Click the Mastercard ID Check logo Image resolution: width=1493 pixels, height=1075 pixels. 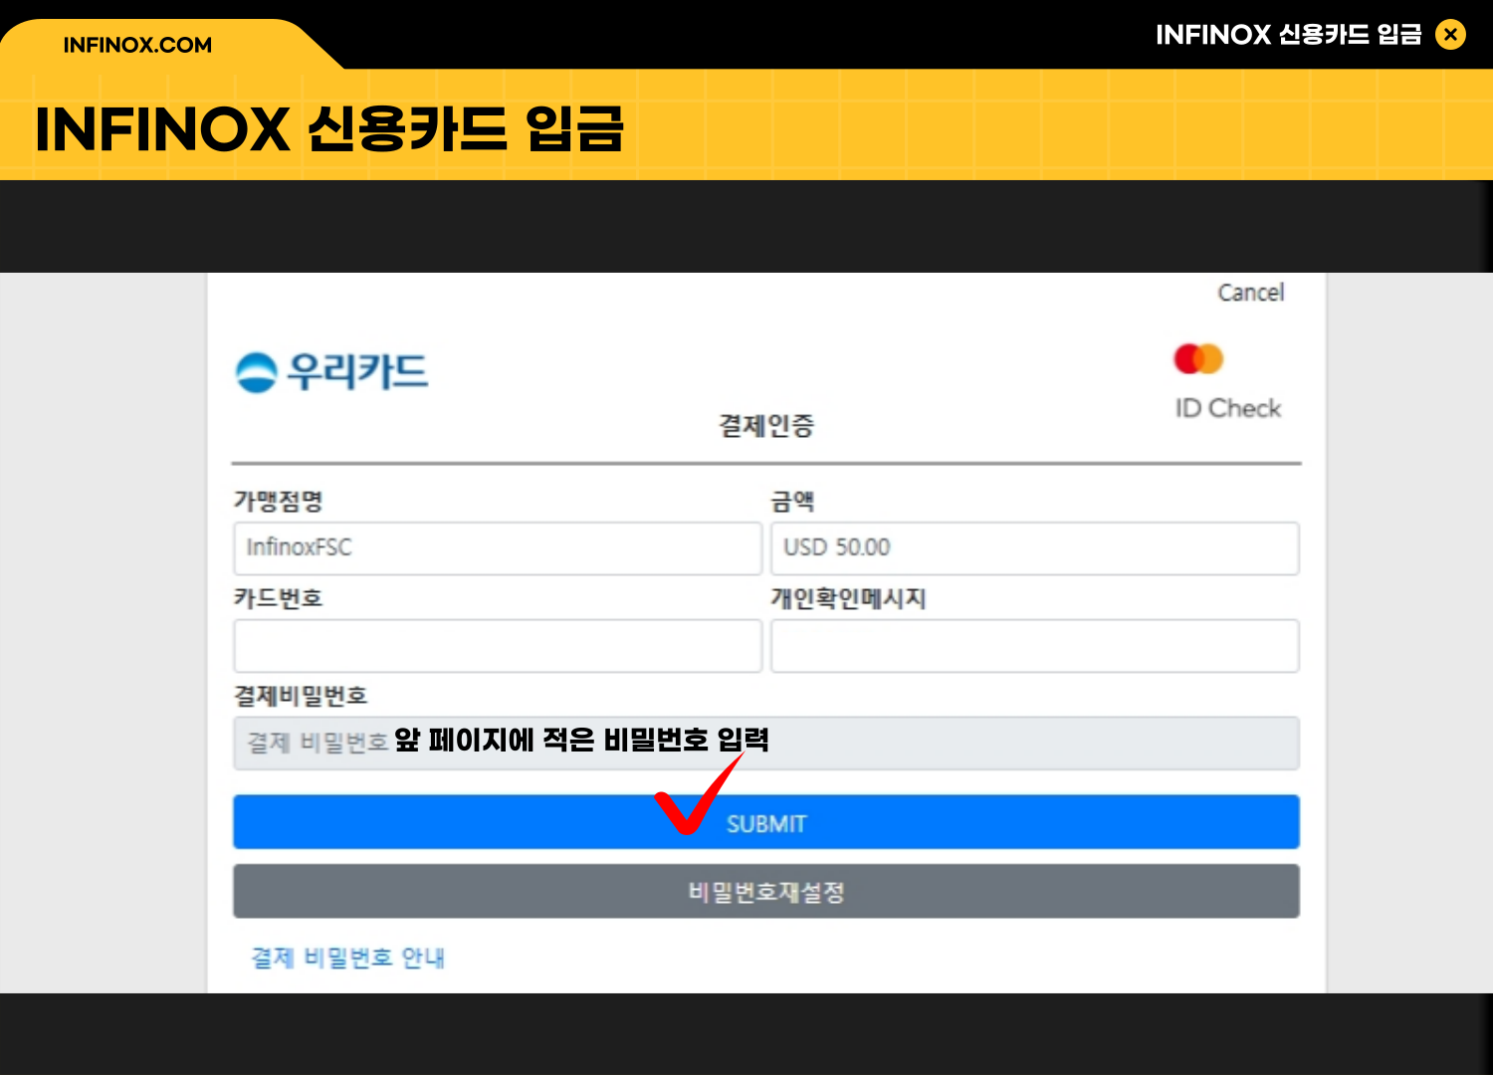click(x=1226, y=382)
